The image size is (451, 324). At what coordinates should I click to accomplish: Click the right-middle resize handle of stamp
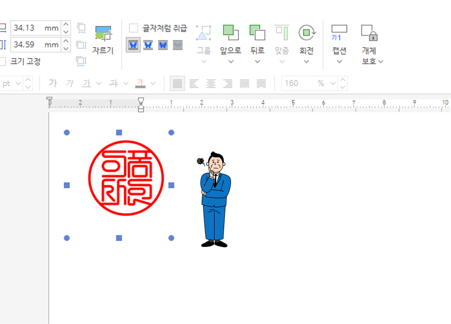click(171, 185)
